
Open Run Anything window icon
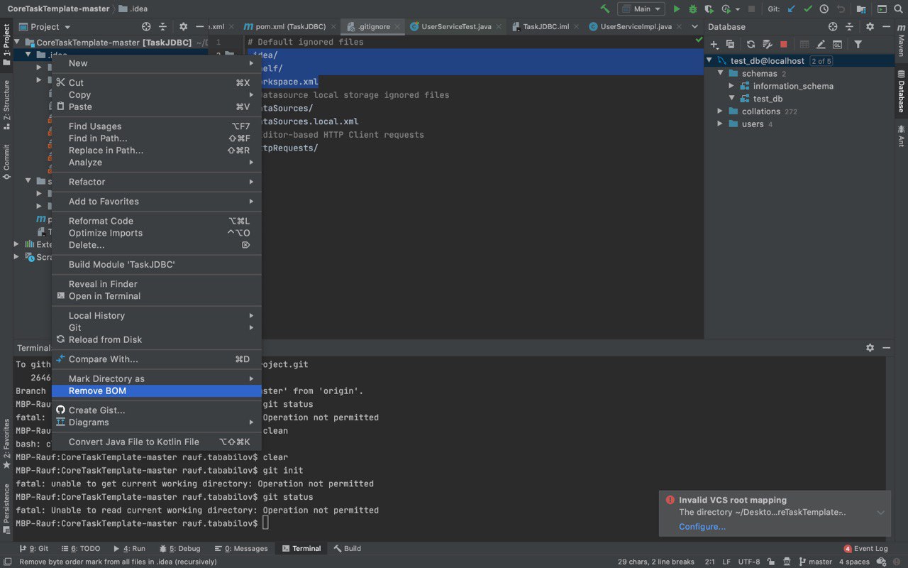pyautogui.click(x=882, y=9)
